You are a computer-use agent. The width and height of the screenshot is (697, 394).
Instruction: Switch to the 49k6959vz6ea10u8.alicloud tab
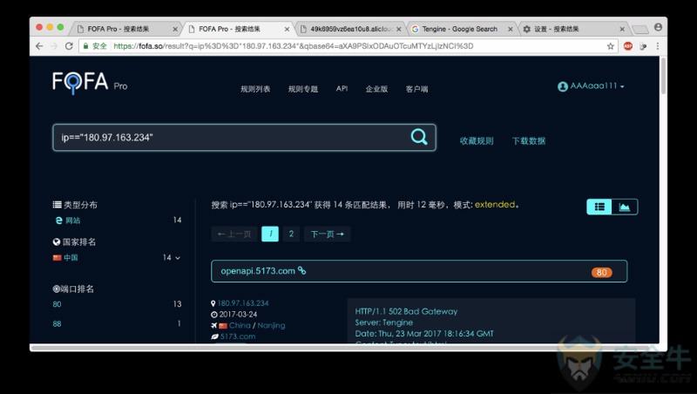click(x=350, y=29)
